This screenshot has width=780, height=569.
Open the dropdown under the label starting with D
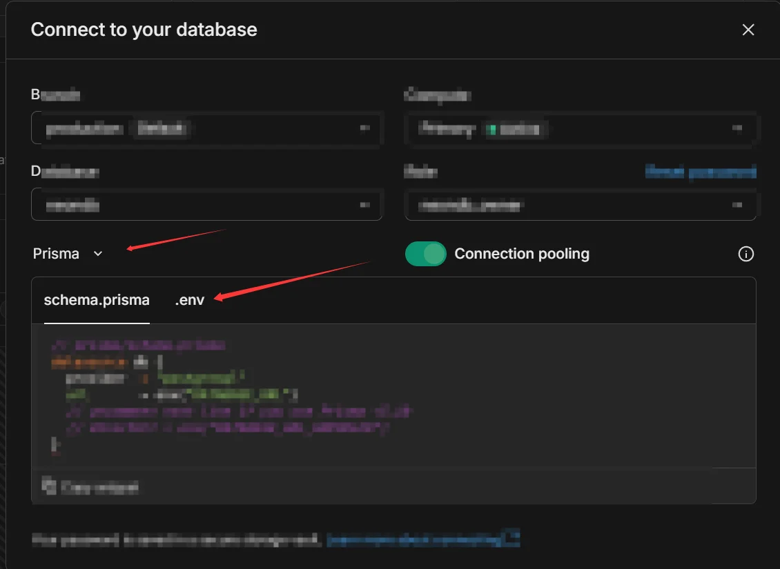pyautogui.click(x=206, y=204)
